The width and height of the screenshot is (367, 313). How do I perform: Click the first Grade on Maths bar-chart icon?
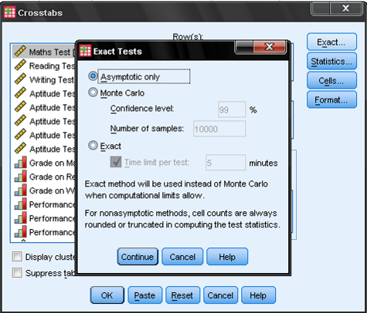pos(20,163)
